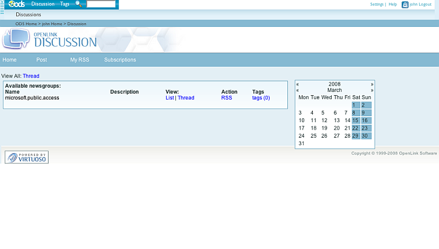Click the magnifier search icon
The width and height of the screenshot is (439, 249).
[x=78, y=4]
